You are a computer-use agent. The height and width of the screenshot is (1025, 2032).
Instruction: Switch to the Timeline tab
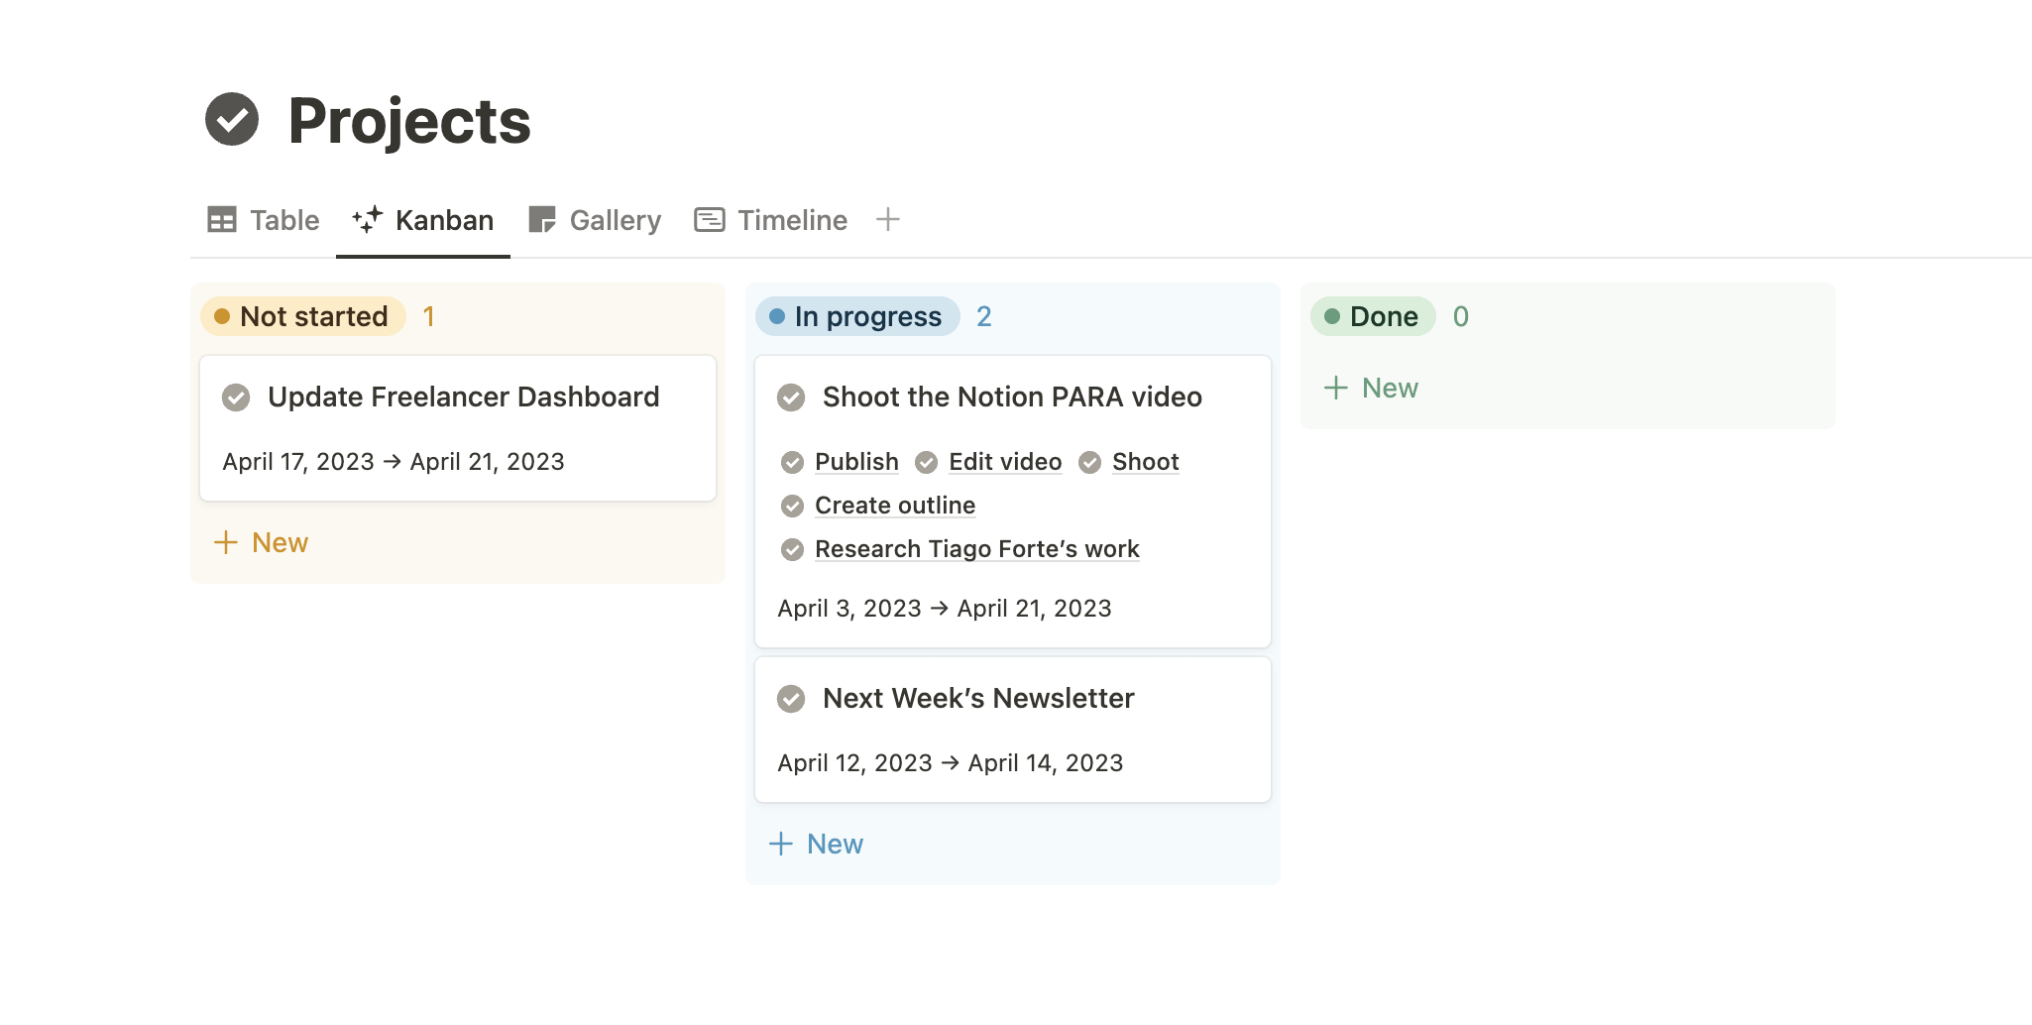click(x=792, y=220)
